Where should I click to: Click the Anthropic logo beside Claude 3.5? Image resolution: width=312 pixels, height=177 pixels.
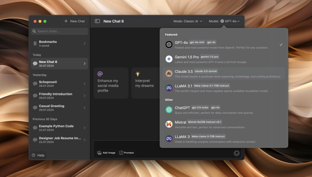169,73
